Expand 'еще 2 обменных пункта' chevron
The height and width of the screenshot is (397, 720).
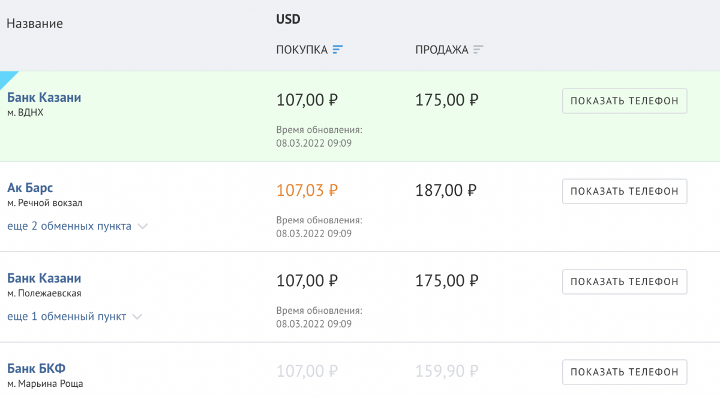tap(142, 226)
